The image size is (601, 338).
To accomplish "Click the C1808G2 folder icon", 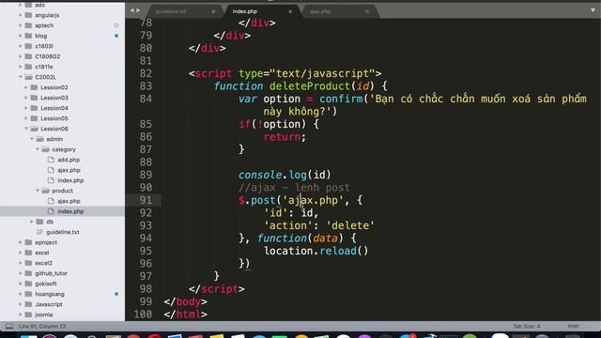I will (28, 56).
